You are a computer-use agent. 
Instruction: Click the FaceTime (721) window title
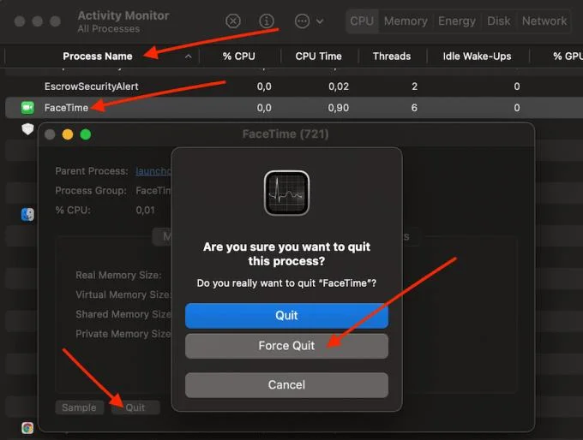[285, 134]
